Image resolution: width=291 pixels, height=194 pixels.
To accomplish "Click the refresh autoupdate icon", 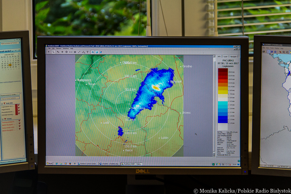I will pos(93,52).
